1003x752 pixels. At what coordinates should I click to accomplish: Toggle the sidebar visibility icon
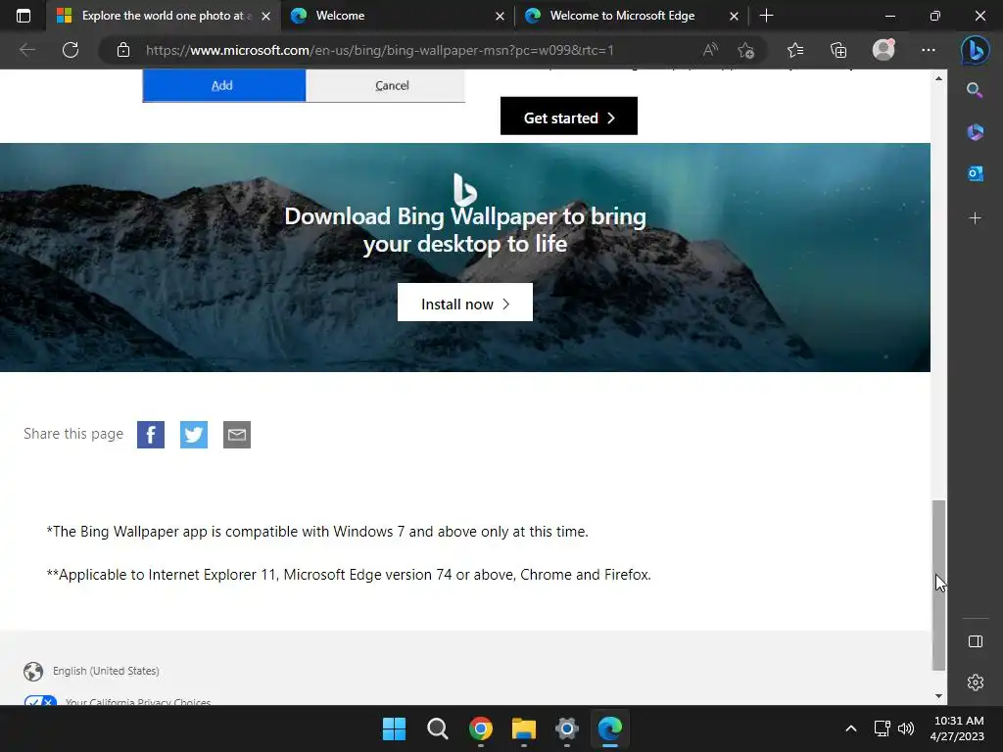click(975, 641)
